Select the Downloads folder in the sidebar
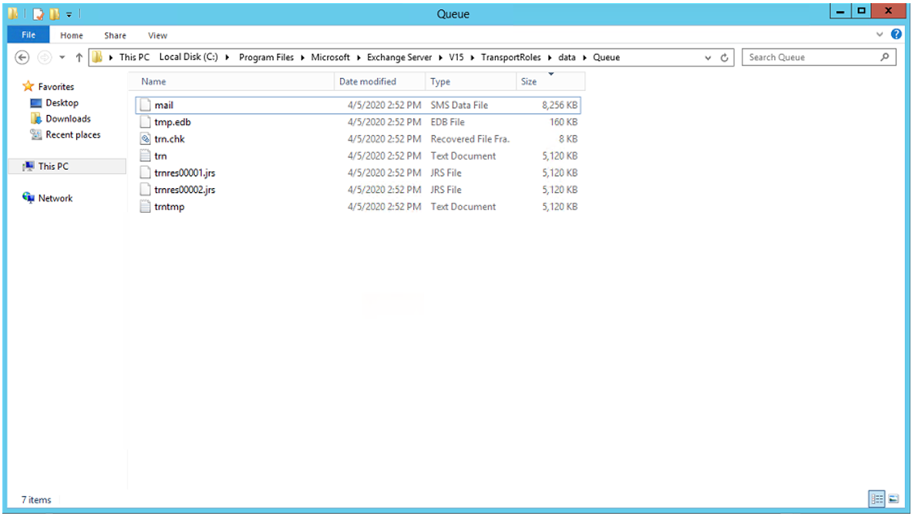This screenshot has width=912, height=516. pyautogui.click(x=69, y=118)
